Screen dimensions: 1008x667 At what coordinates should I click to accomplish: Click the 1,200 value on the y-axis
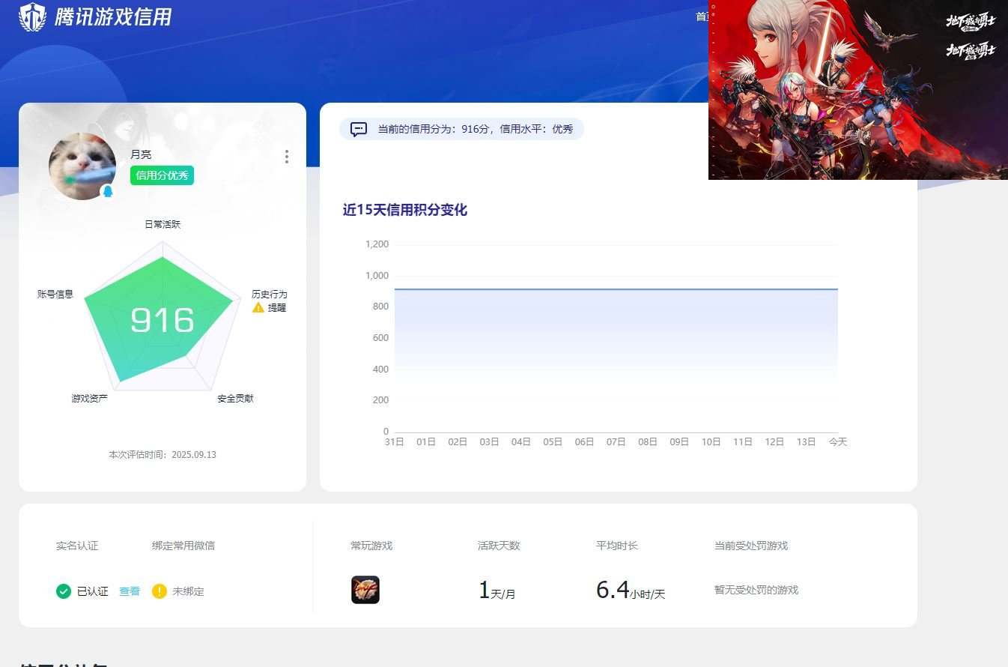point(377,244)
